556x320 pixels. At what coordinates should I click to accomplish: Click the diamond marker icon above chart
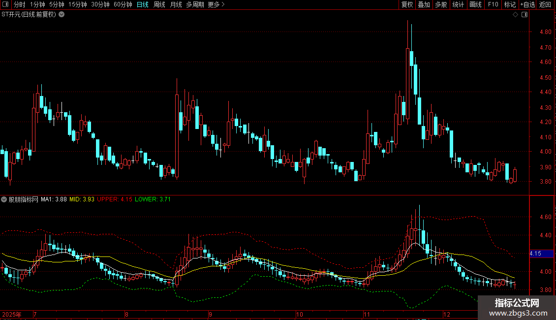click(516, 15)
